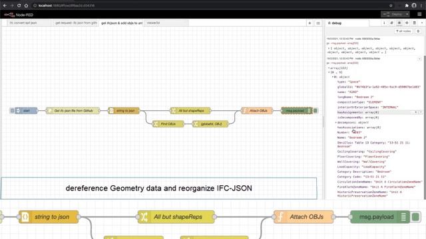The height and width of the screenshot is (239, 426).
Task: Open the browser three-dot menu
Action: coord(421,5)
